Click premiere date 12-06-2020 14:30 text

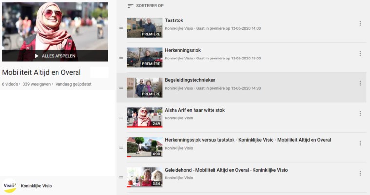point(246,88)
